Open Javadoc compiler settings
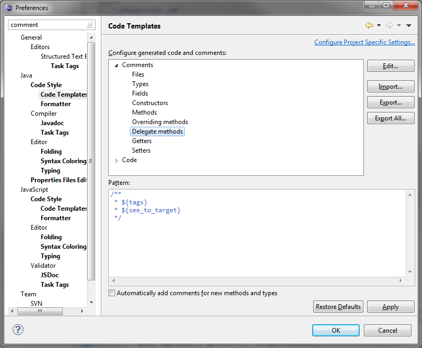Viewport: 422px width, 348px height. tap(52, 123)
